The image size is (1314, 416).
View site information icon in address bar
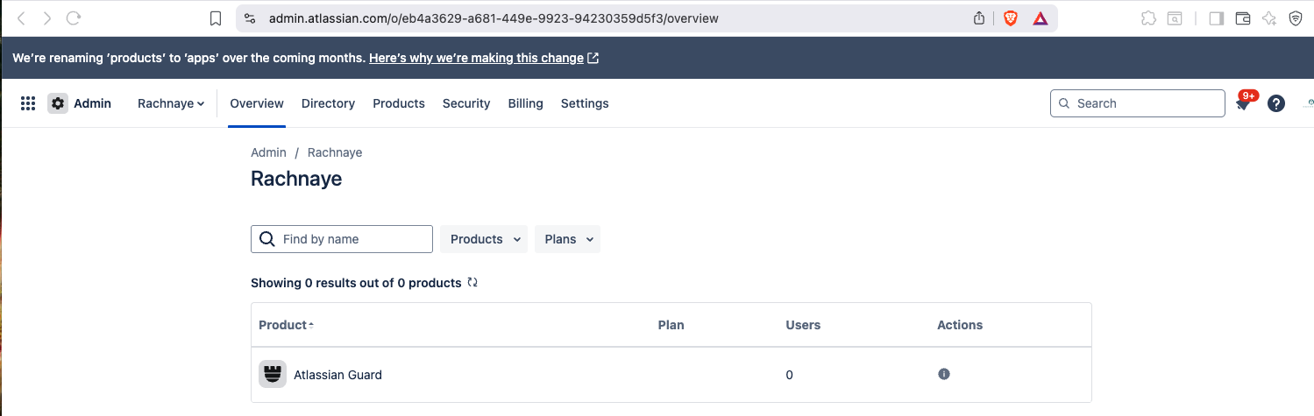tap(250, 18)
